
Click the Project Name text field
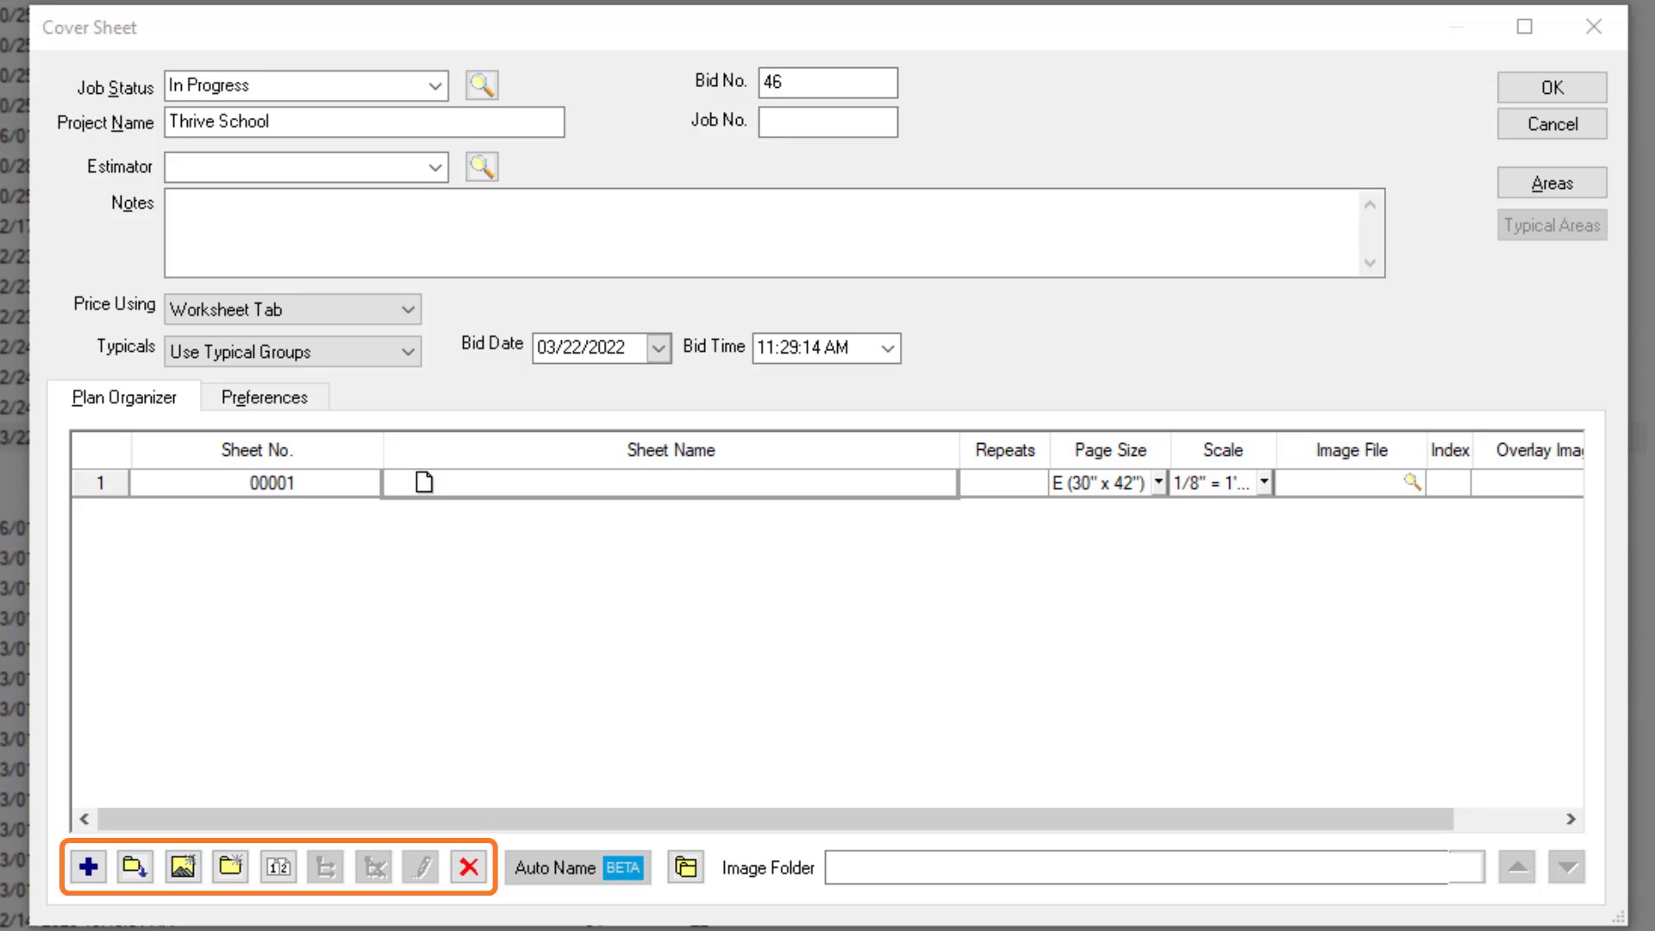coord(364,122)
